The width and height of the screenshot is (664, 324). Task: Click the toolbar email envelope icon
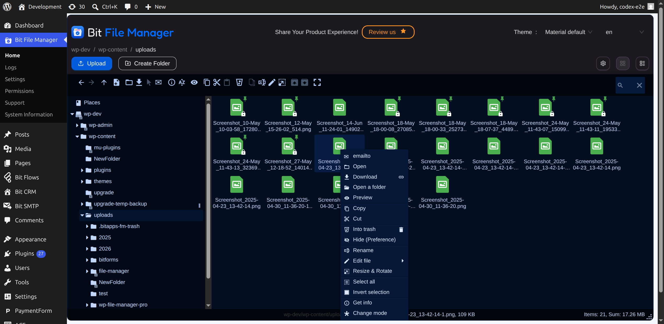pos(158,83)
